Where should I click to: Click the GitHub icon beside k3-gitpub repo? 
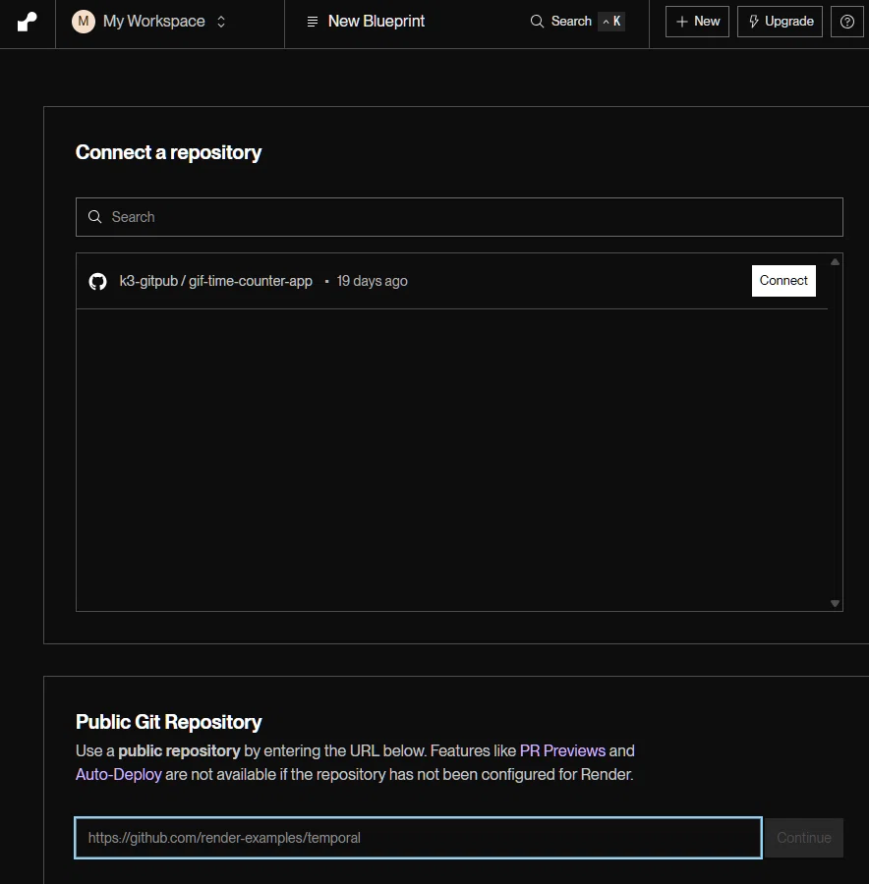pos(97,281)
